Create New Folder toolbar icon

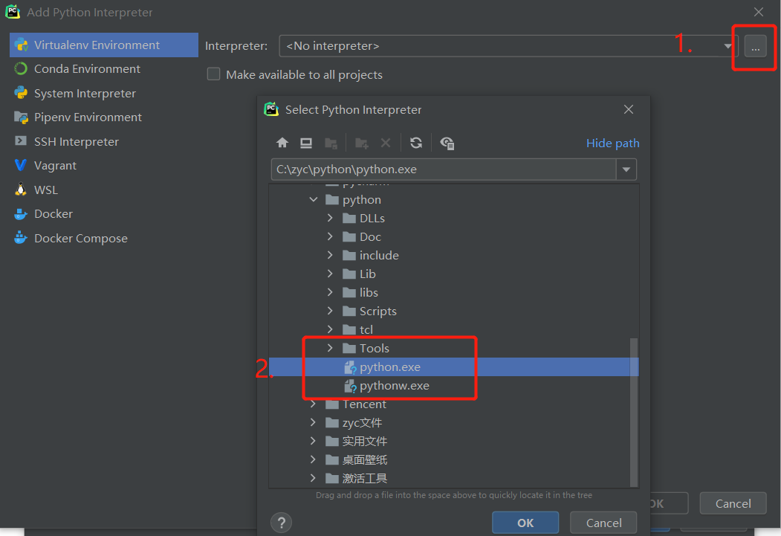[x=362, y=143]
